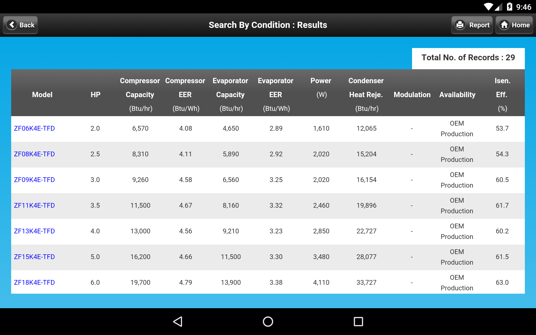This screenshot has height=335, width=536.
Task: Tap heat rejection value 28,077
Action: pos(367,257)
